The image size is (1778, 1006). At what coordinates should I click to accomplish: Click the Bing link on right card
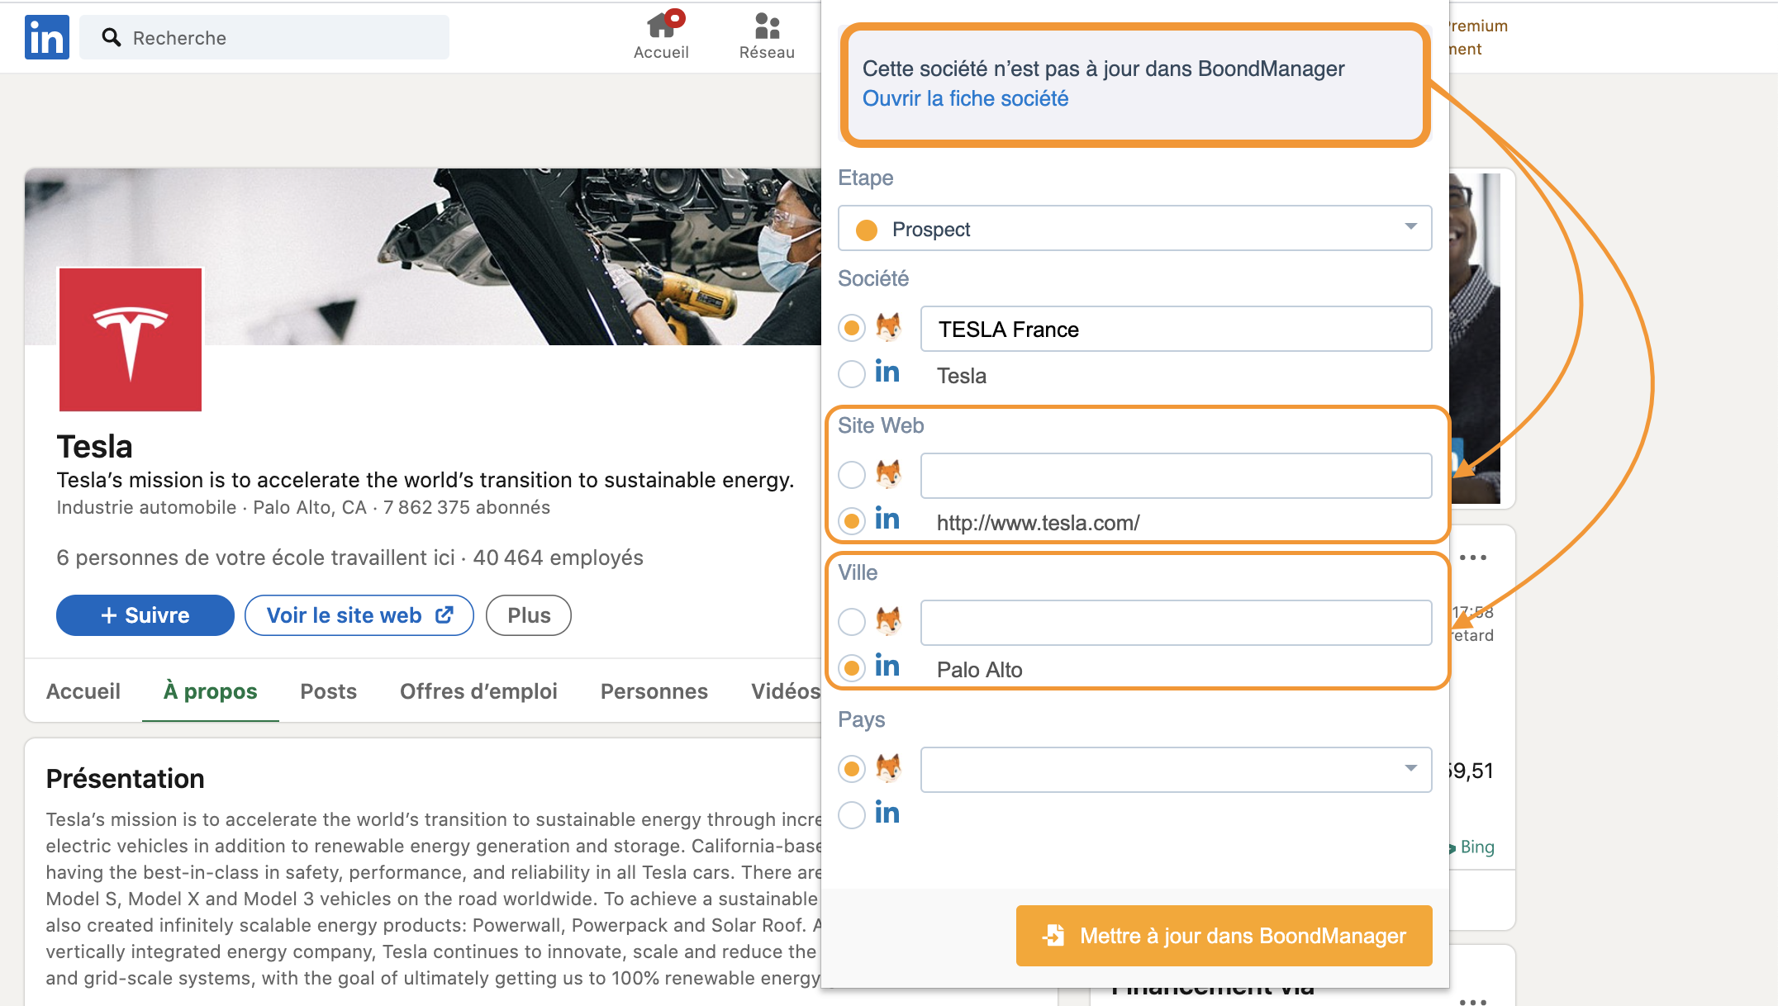pos(1477,847)
